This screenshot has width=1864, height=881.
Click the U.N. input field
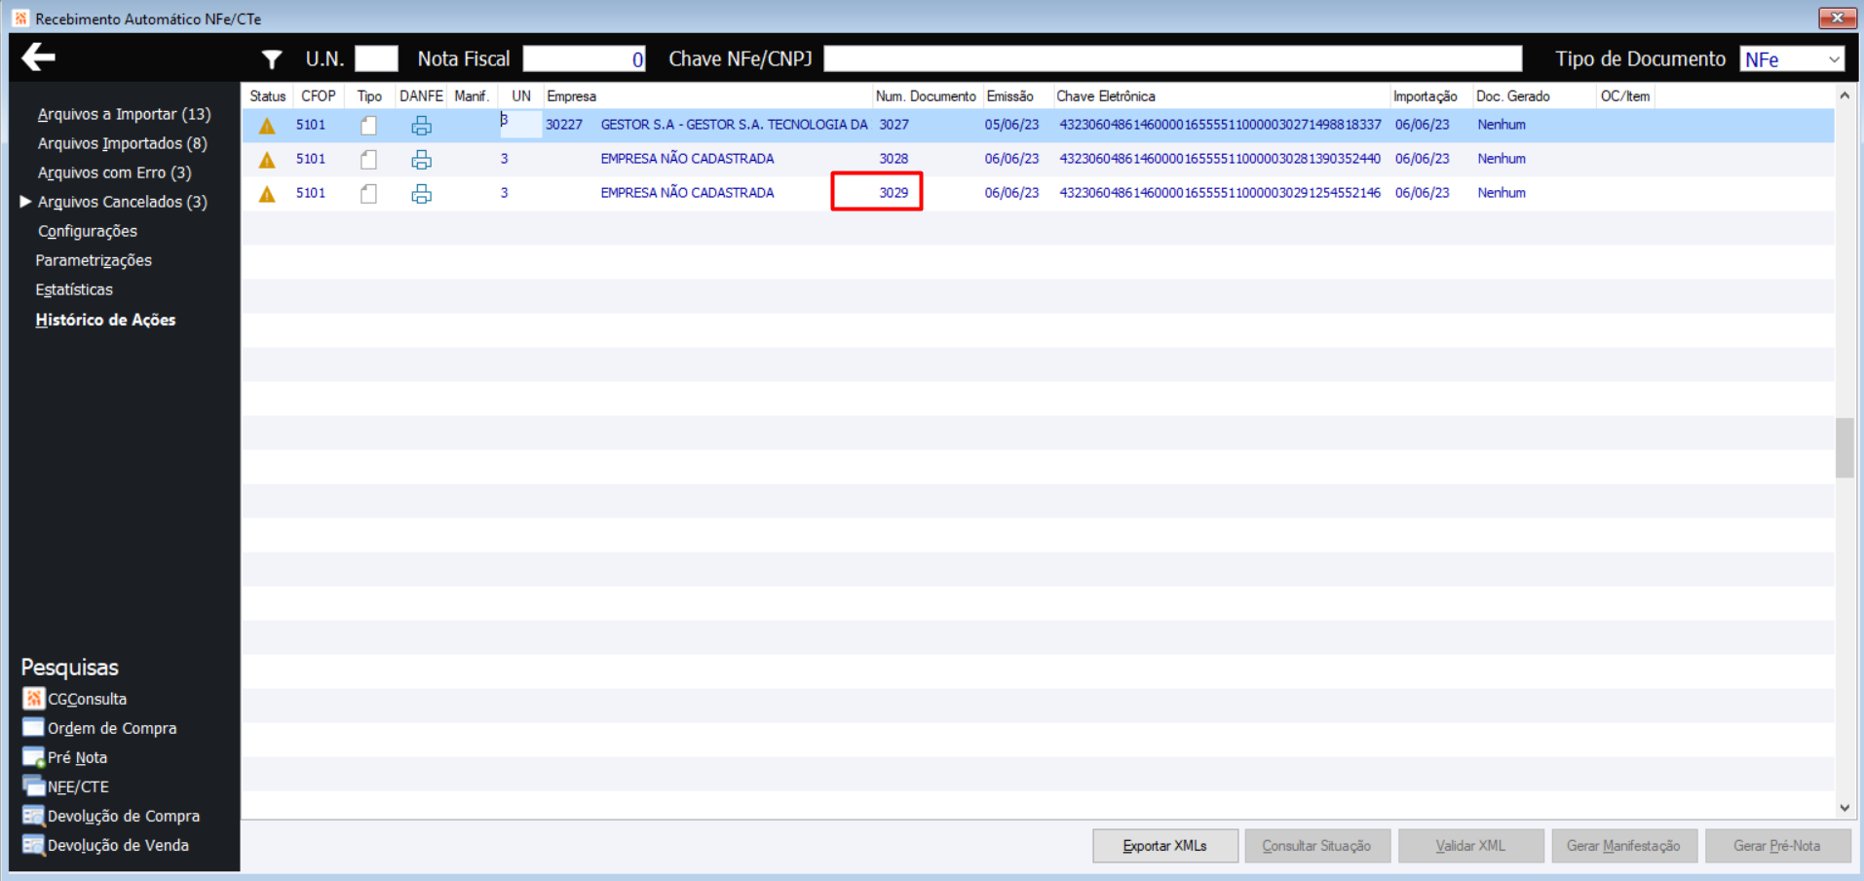tap(376, 58)
